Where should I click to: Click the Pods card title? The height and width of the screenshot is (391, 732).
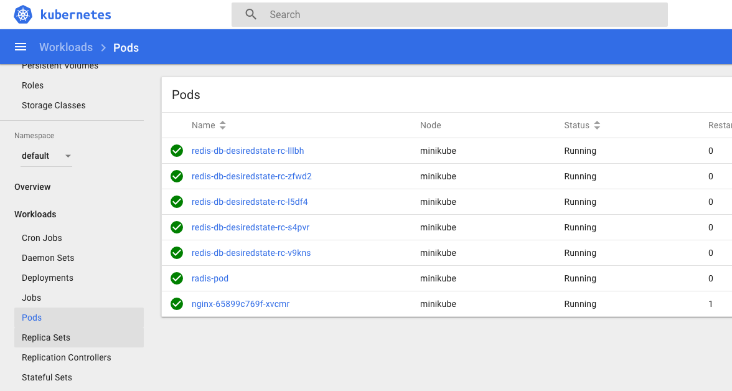(185, 95)
